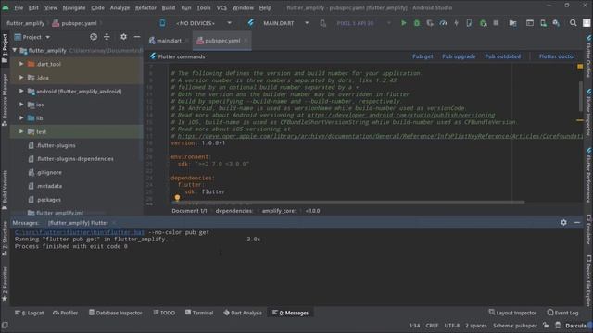Open the File menu
Screen dimensions: 593x333
pos(19,7)
